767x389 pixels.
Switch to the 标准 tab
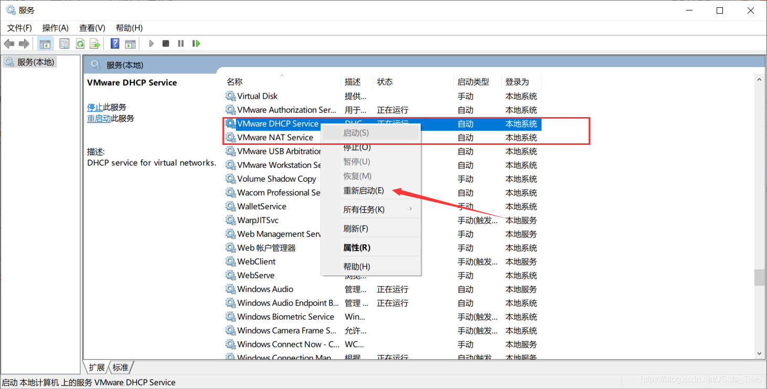(x=121, y=367)
